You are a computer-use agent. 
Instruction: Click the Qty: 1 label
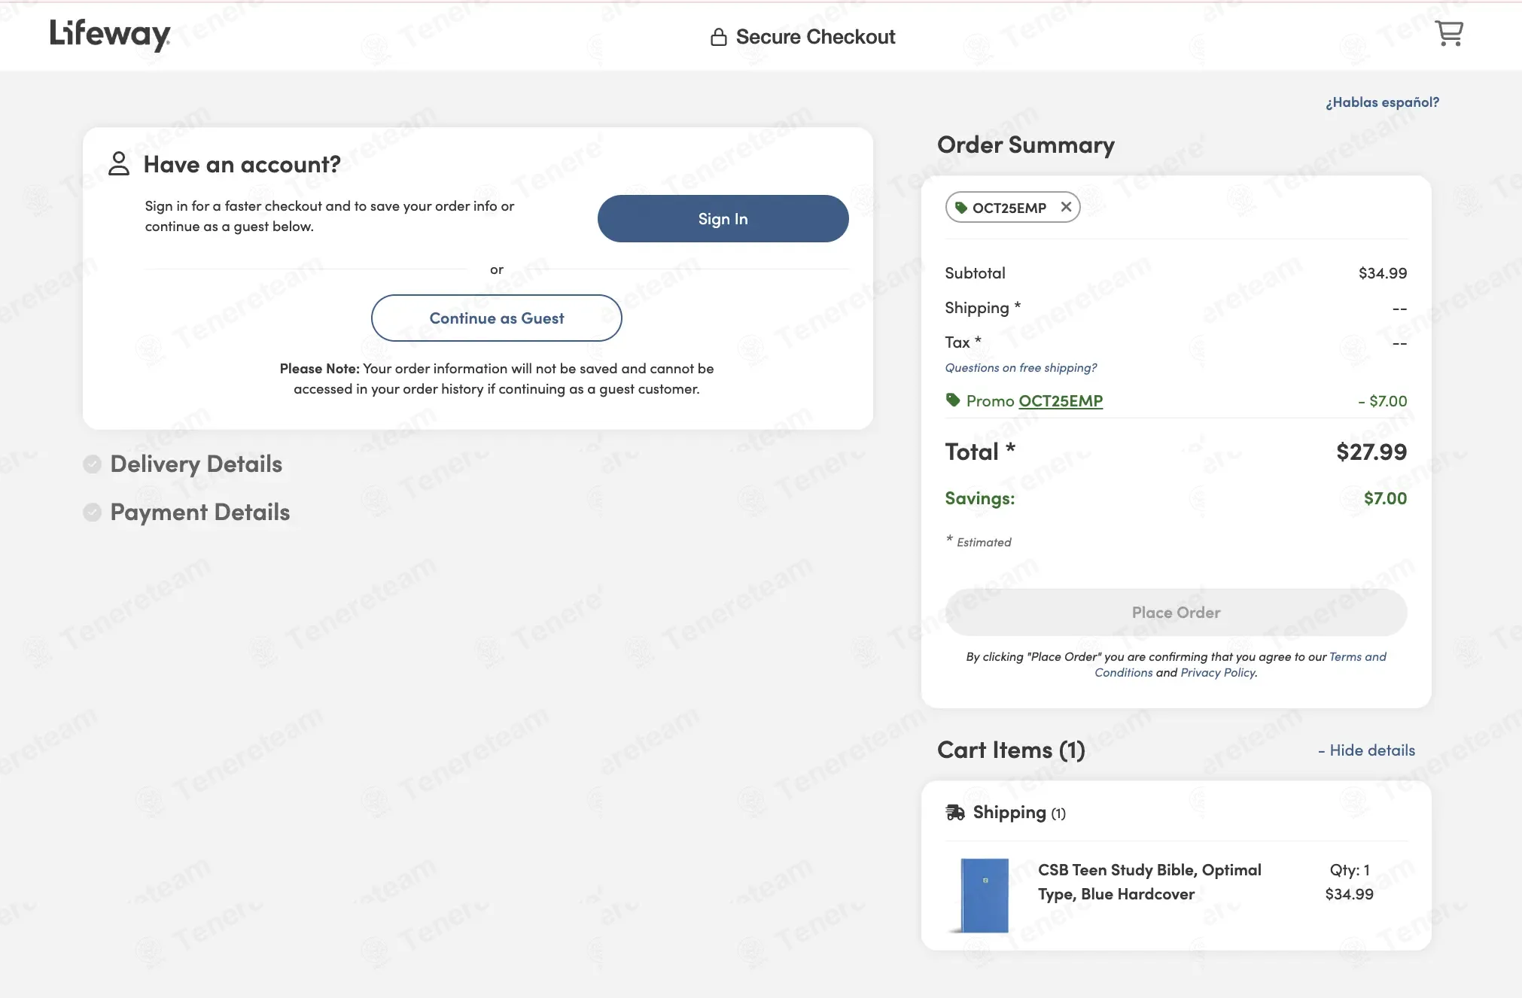(x=1350, y=870)
